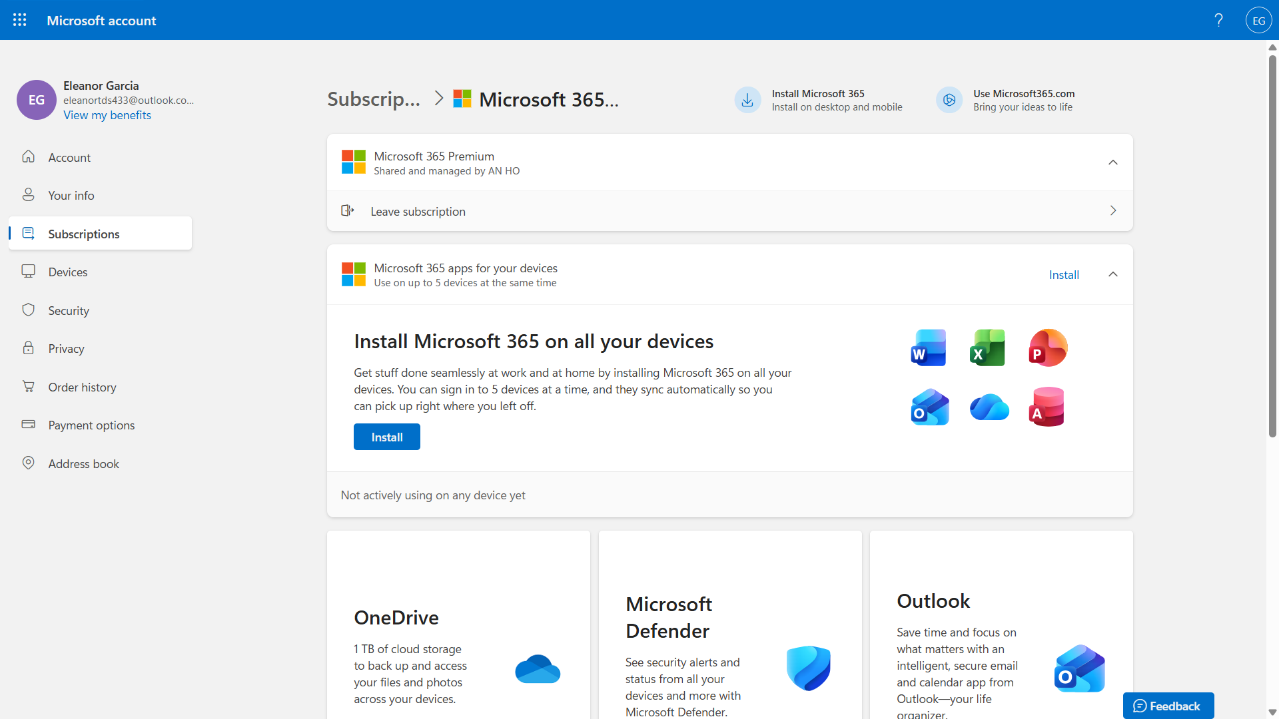The image size is (1279, 719).
Task: Collapse Microsoft 365 apps for devices section
Action: pos(1112,274)
